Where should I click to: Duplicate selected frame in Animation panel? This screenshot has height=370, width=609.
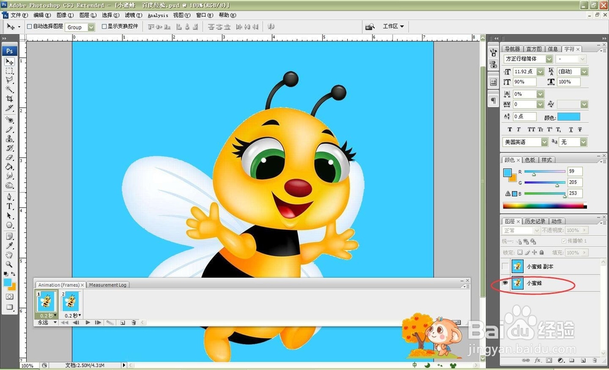pos(123,322)
